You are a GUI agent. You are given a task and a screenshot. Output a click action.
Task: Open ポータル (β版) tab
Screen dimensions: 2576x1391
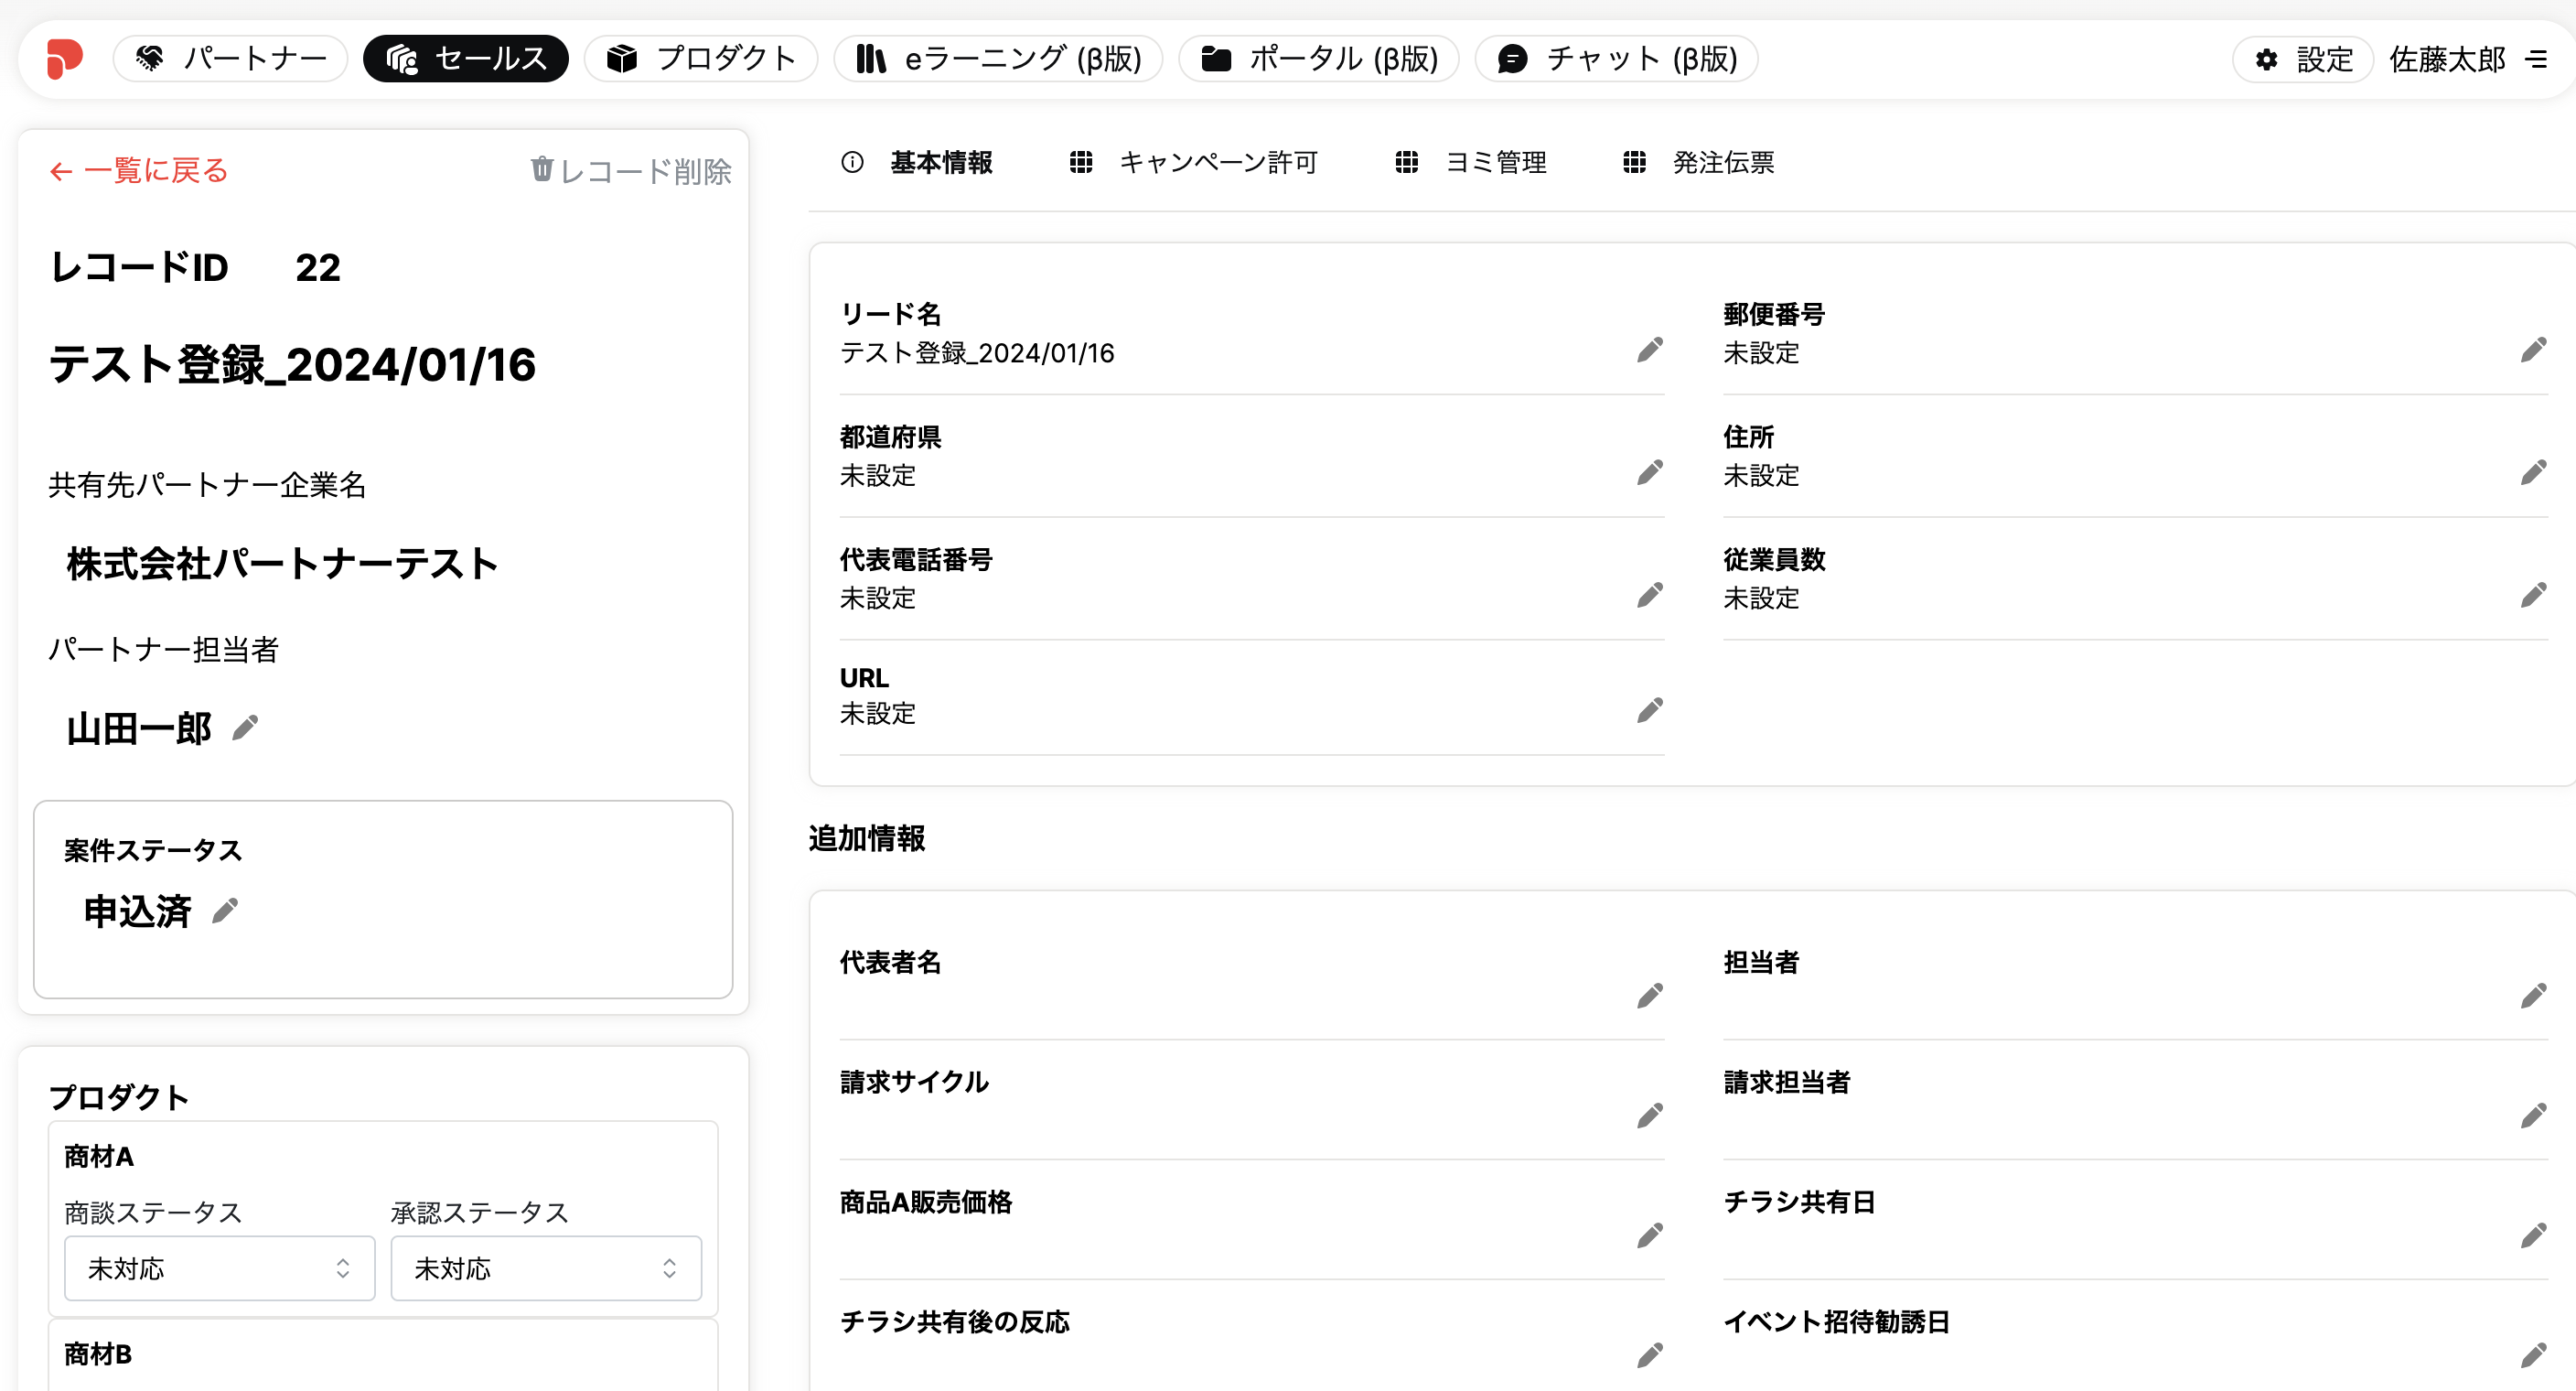pyautogui.click(x=1319, y=59)
